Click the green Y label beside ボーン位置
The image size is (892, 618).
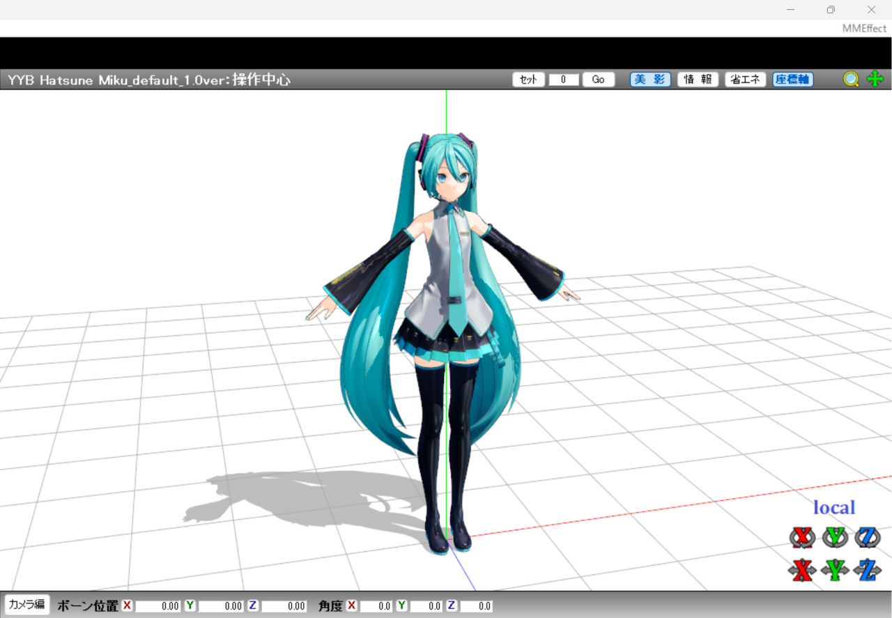coord(190,605)
